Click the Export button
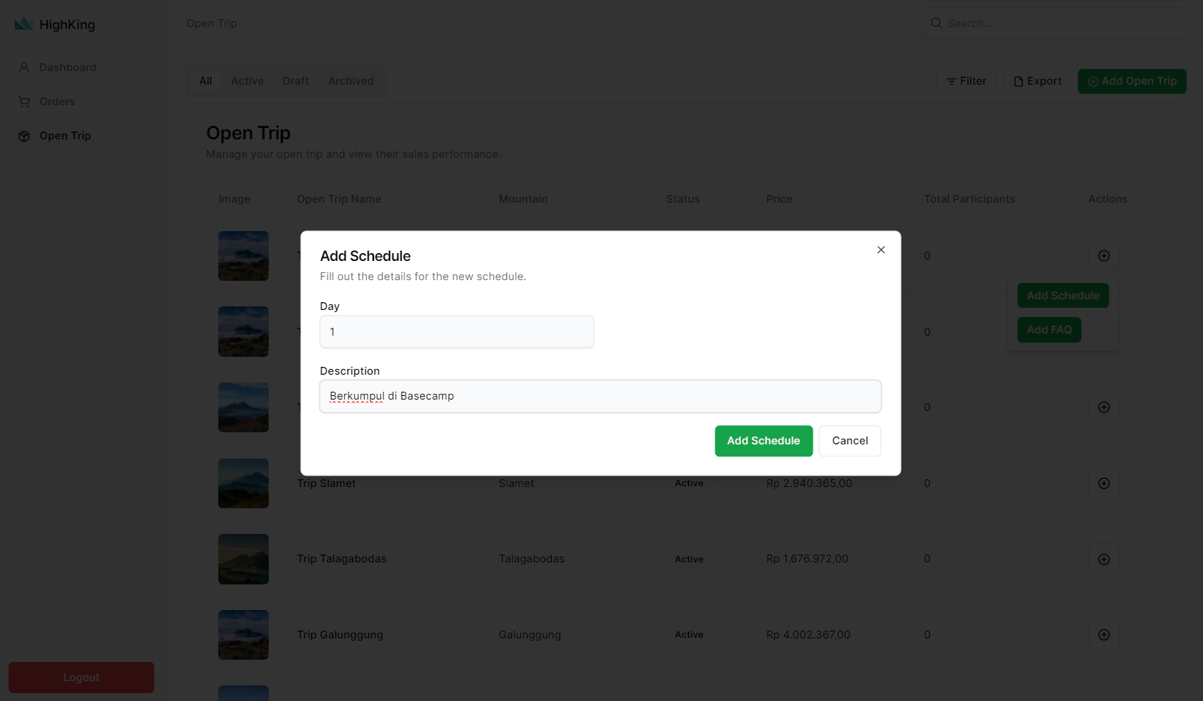The image size is (1203, 701). point(1037,81)
